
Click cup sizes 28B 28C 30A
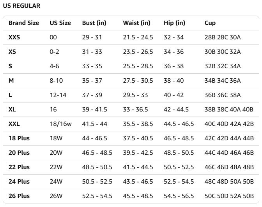click(x=223, y=37)
